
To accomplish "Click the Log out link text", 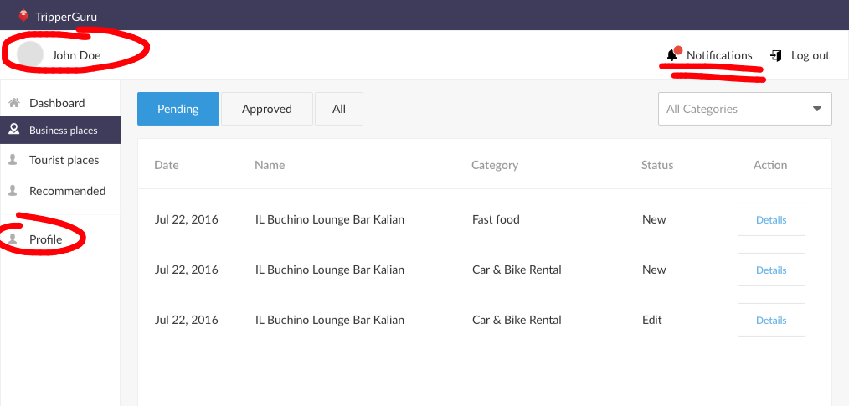I will click(x=810, y=55).
